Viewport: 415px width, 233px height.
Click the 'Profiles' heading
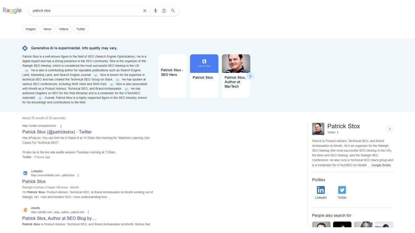pos(318,180)
